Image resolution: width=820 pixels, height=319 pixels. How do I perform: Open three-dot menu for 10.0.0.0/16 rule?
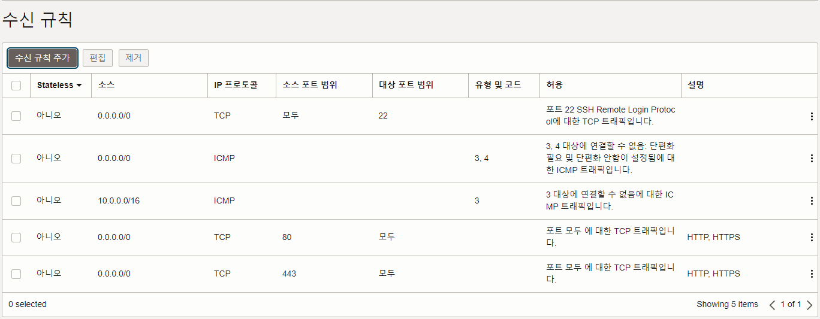812,201
